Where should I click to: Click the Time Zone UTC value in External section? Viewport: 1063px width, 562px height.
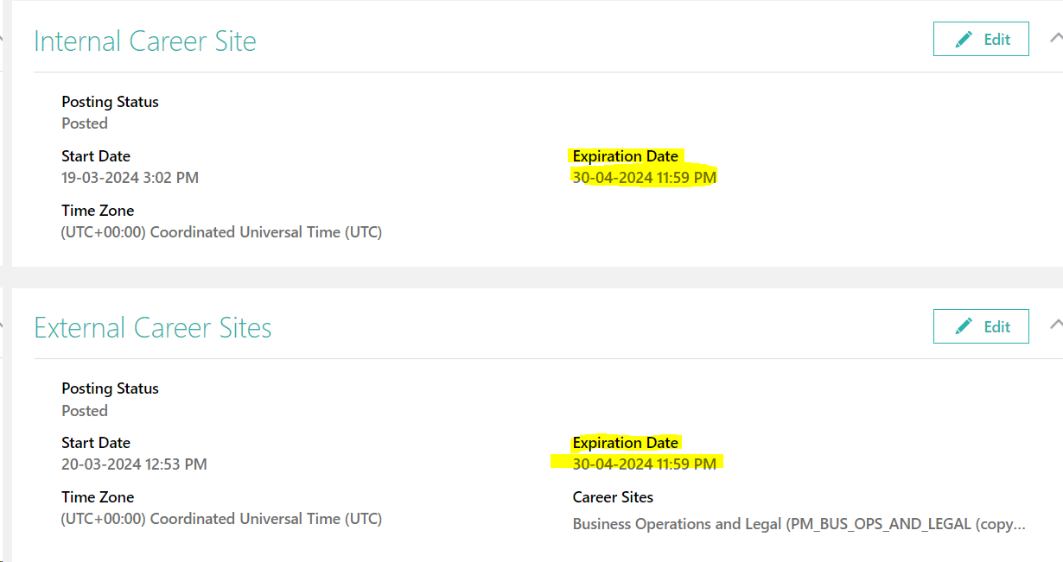click(x=220, y=518)
